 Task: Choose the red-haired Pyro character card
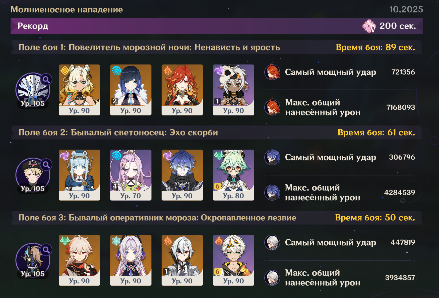(x=182, y=90)
